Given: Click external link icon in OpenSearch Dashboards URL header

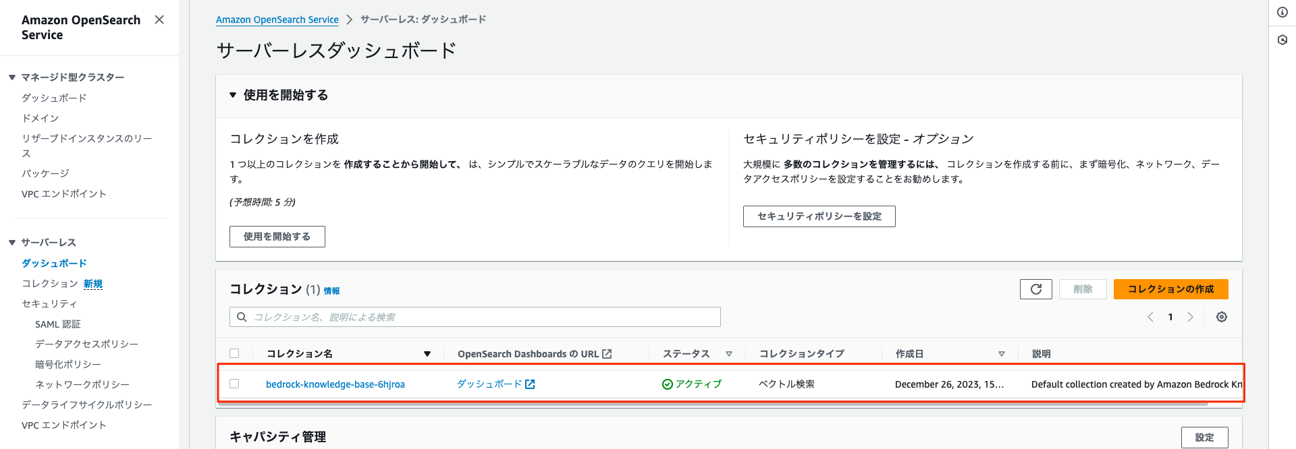Looking at the screenshot, I should 607,354.
